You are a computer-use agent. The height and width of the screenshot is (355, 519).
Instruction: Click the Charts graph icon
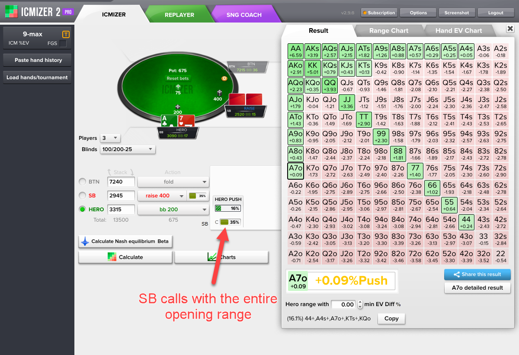coord(212,257)
